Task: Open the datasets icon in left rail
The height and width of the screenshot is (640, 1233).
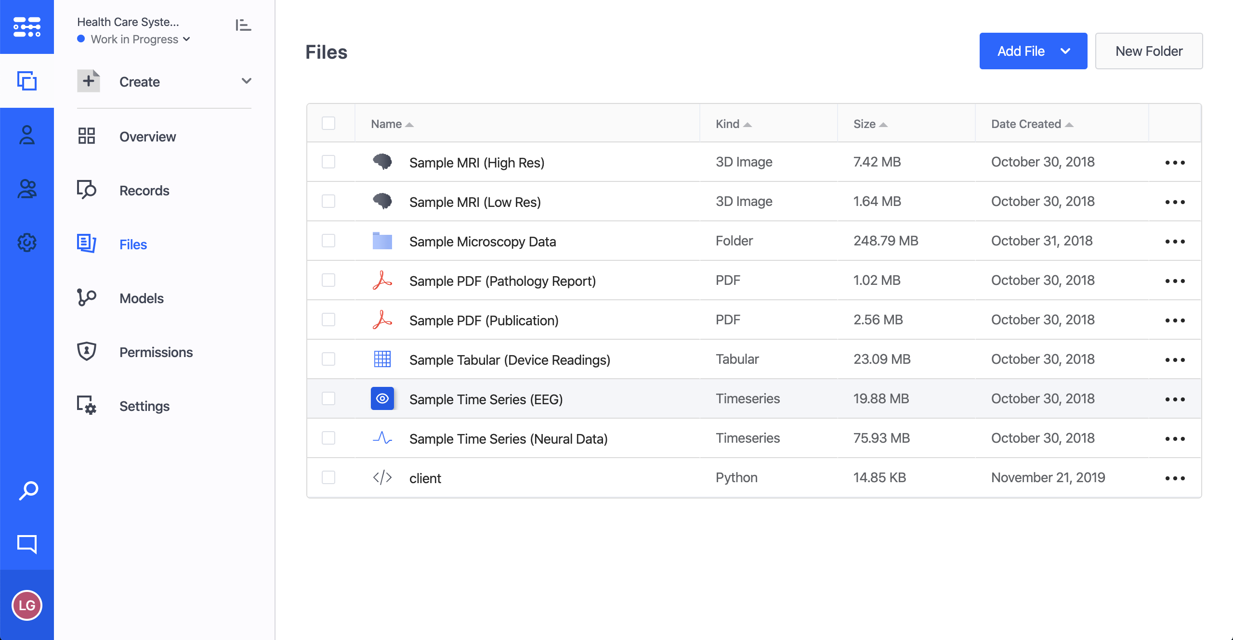Action: pyautogui.click(x=27, y=81)
